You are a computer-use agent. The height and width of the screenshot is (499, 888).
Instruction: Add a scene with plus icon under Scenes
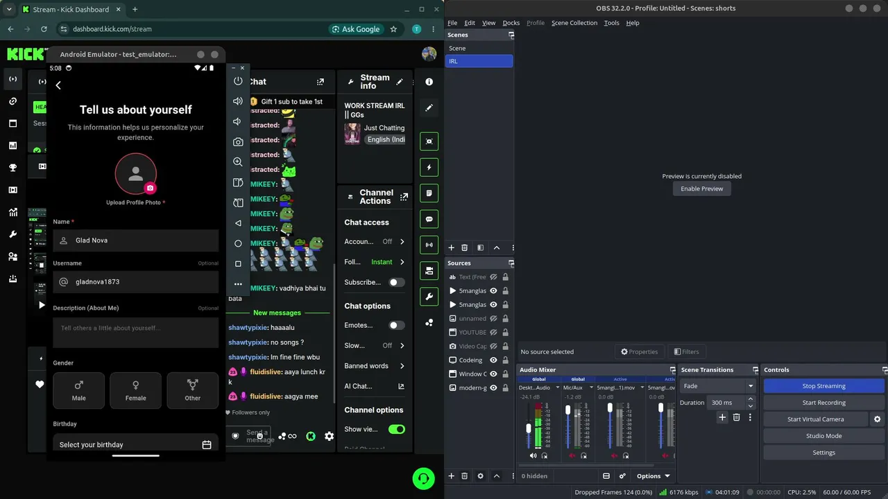pyautogui.click(x=451, y=247)
